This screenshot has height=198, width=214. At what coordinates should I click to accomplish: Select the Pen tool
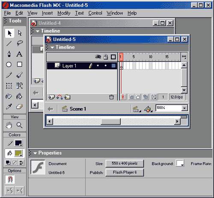click(x=9, y=54)
